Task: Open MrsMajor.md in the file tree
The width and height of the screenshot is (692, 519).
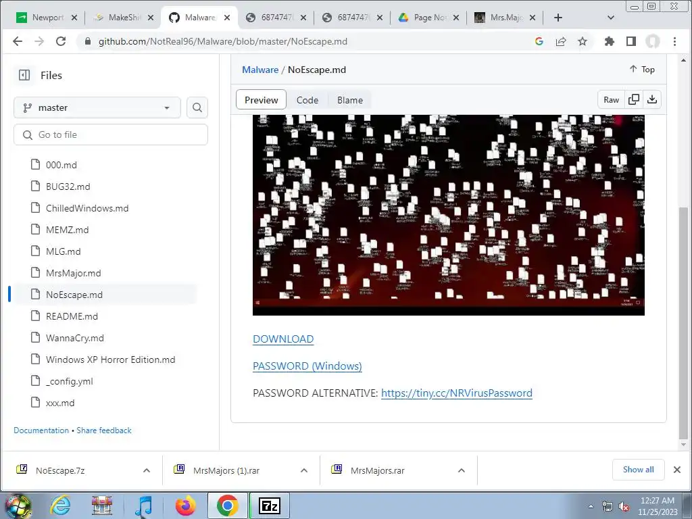Action: pos(73,273)
